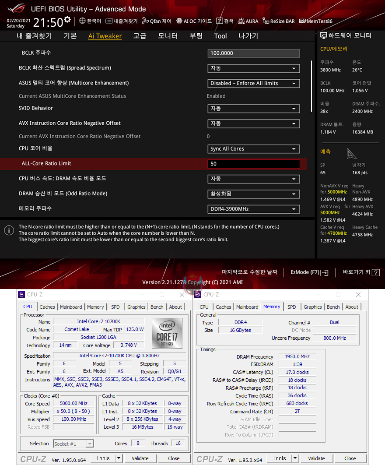Click the hardware monitor icon
385x465 pixels.
tap(324, 35)
